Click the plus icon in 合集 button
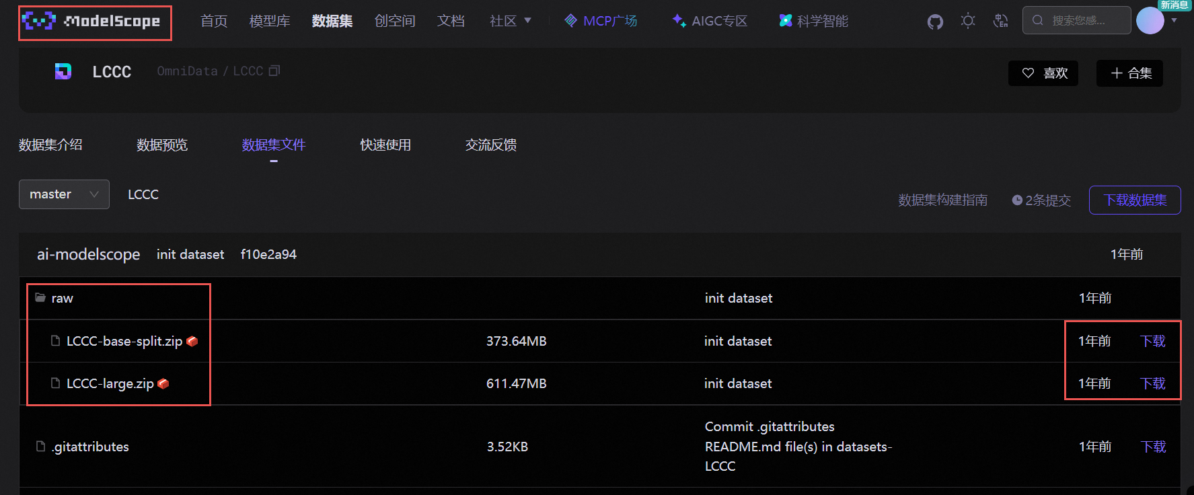The width and height of the screenshot is (1194, 495). pos(1117,73)
